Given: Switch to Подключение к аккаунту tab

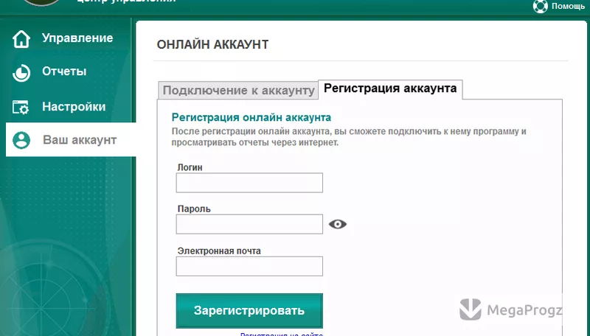Looking at the screenshot, I should [238, 91].
